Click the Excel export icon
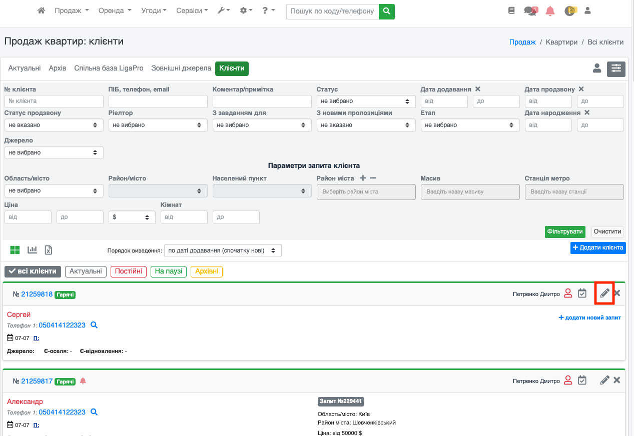 pos(49,250)
